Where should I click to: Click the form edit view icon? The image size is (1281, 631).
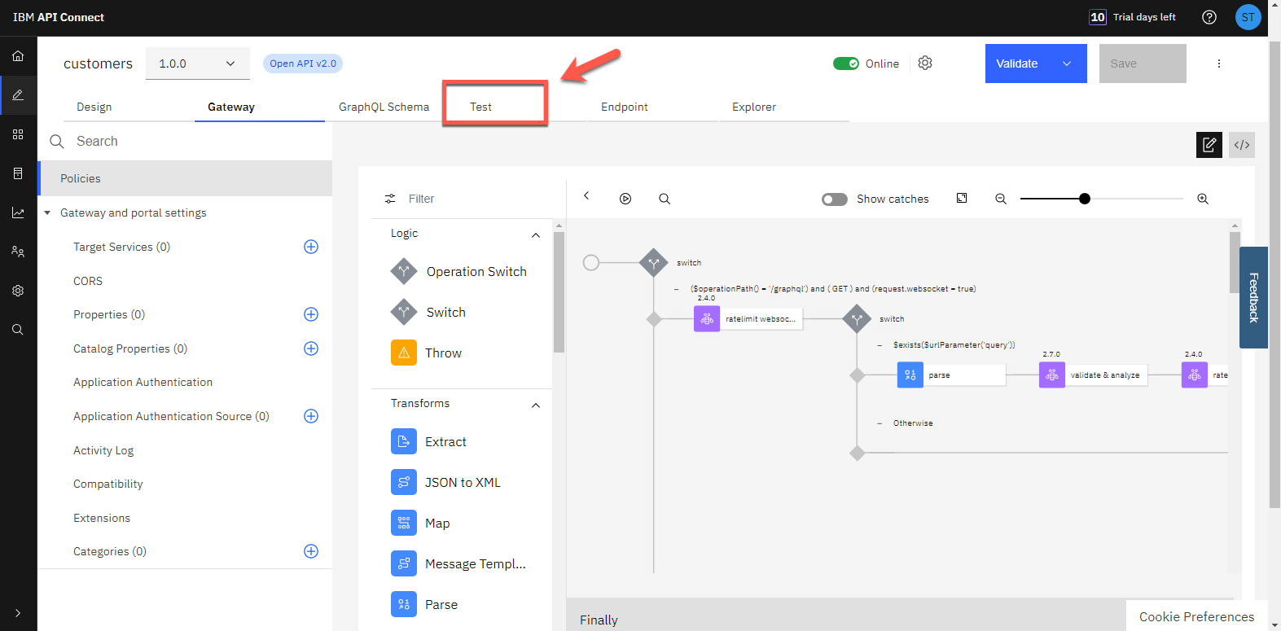[1209, 145]
